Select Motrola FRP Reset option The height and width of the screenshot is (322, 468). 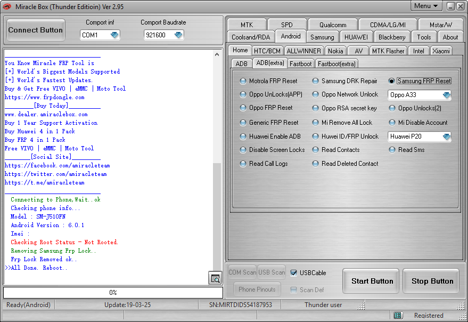pos(269,81)
